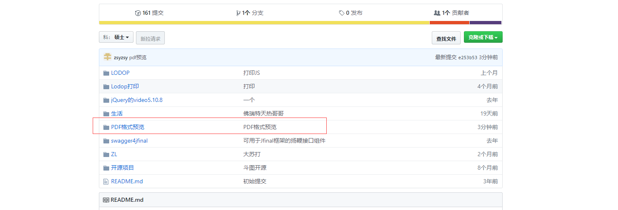
Task: Open the PDF格式预览 folder link
Action: (128, 127)
